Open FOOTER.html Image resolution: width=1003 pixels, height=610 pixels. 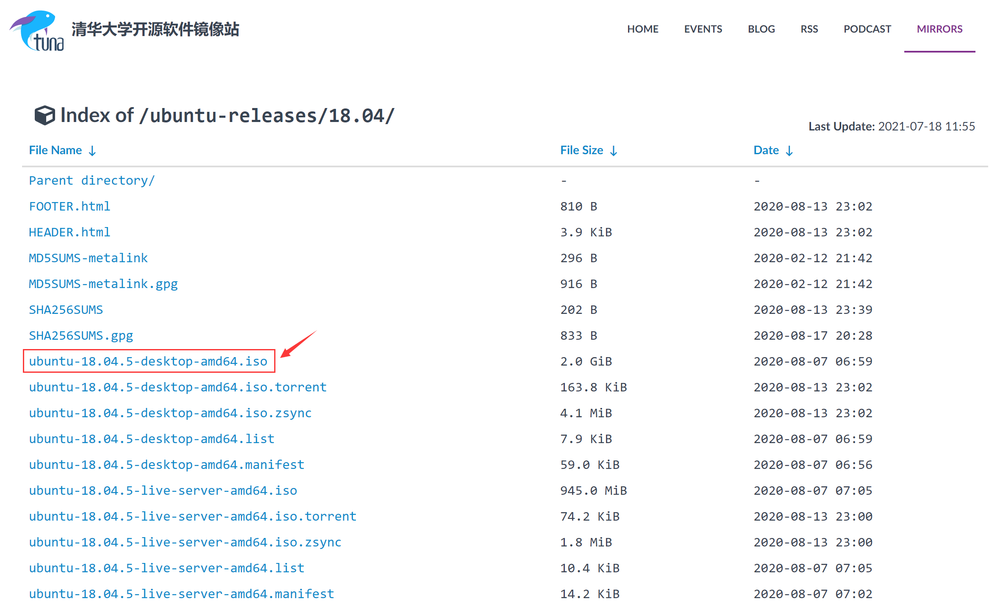pyautogui.click(x=69, y=206)
